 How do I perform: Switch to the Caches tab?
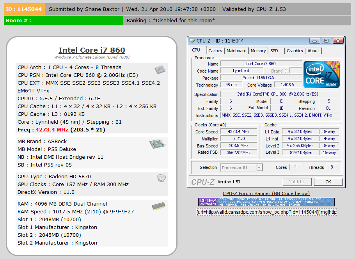pos(215,51)
